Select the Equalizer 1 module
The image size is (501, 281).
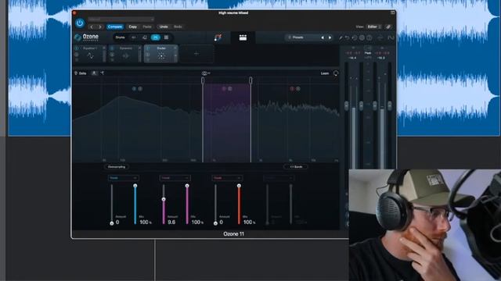coord(90,54)
